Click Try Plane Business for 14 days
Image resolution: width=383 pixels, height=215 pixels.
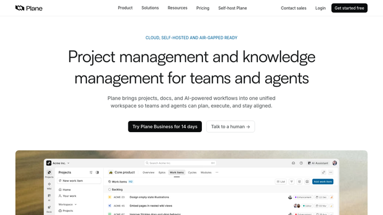point(165,127)
